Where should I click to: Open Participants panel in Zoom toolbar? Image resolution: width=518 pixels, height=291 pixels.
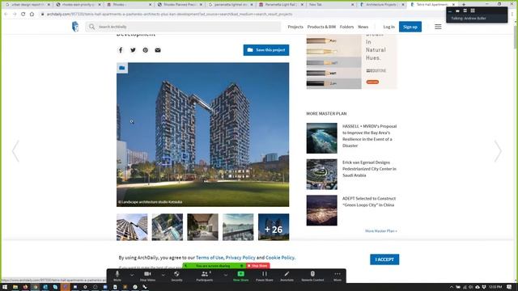click(205, 276)
